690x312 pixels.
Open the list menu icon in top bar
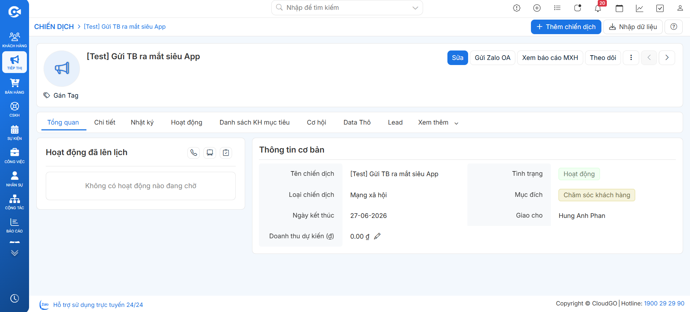coord(557,8)
